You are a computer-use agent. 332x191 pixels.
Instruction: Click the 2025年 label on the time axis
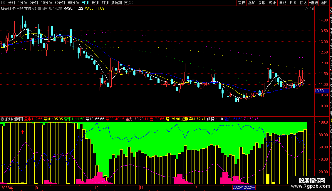[x=7, y=187]
